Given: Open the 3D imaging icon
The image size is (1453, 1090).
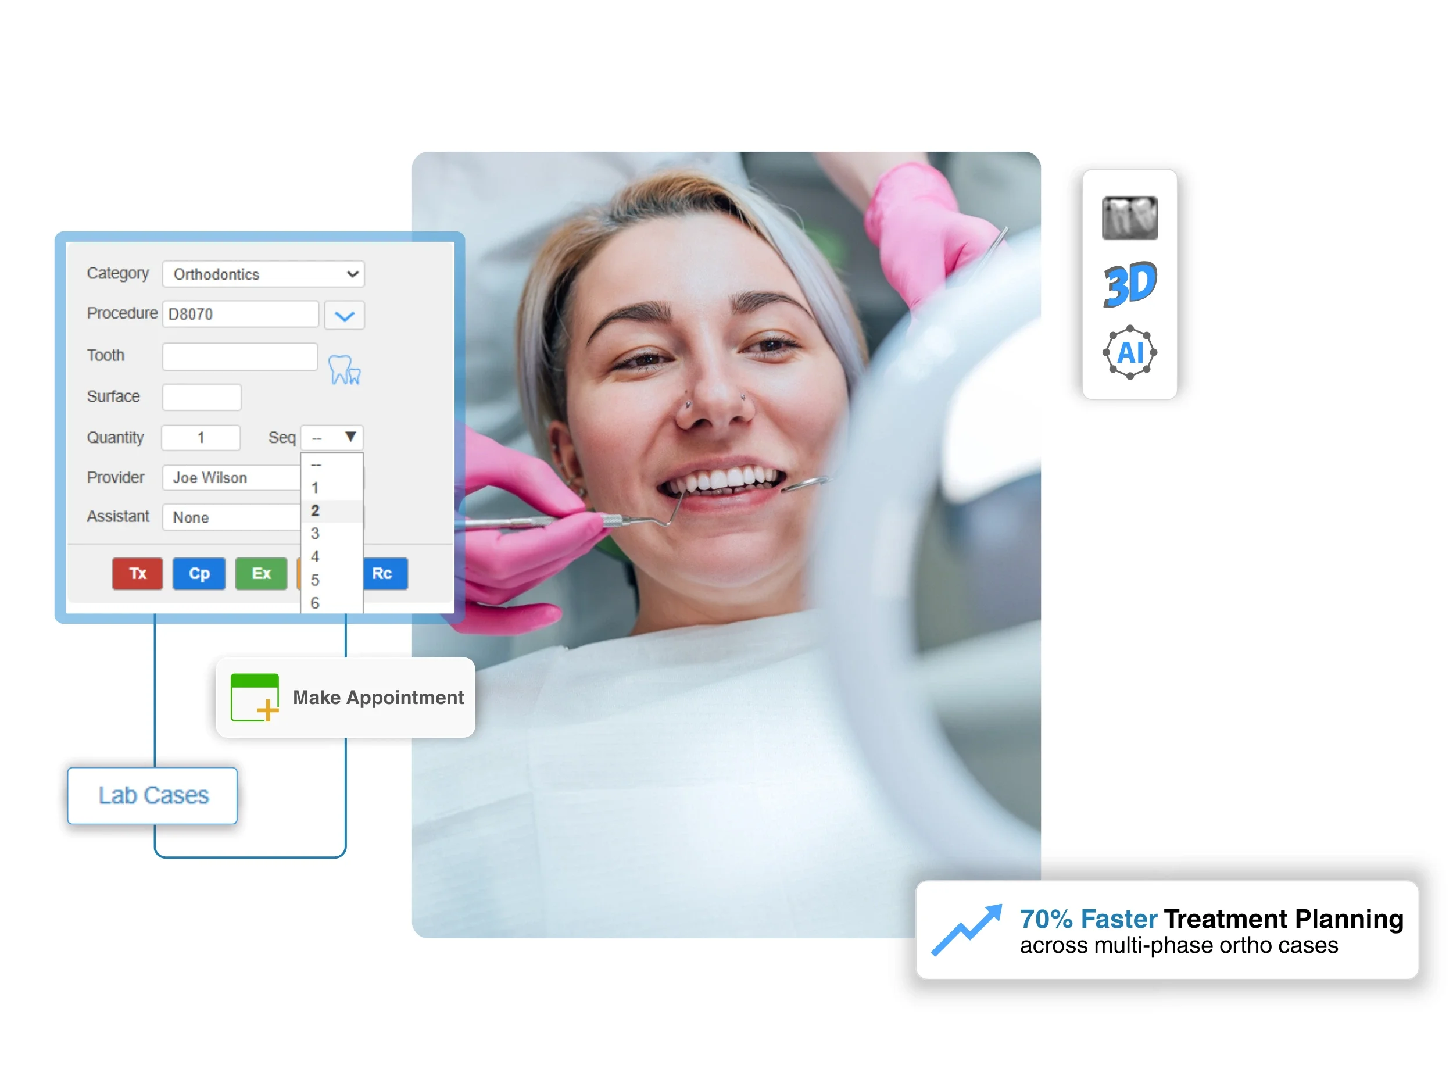Looking at the screenshot, I should (x=1129, y=284).
